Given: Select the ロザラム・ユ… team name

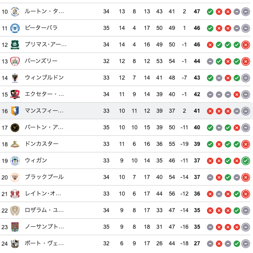Looking at the screenshot, I should pos(44,210).
